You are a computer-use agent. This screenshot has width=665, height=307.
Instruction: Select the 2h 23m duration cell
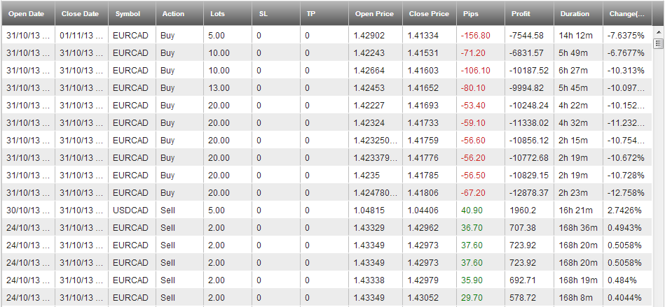(574, 193)
